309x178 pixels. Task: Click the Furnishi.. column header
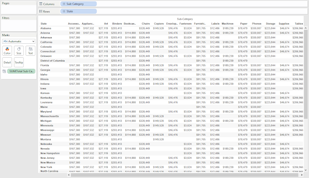click(200, 24)
